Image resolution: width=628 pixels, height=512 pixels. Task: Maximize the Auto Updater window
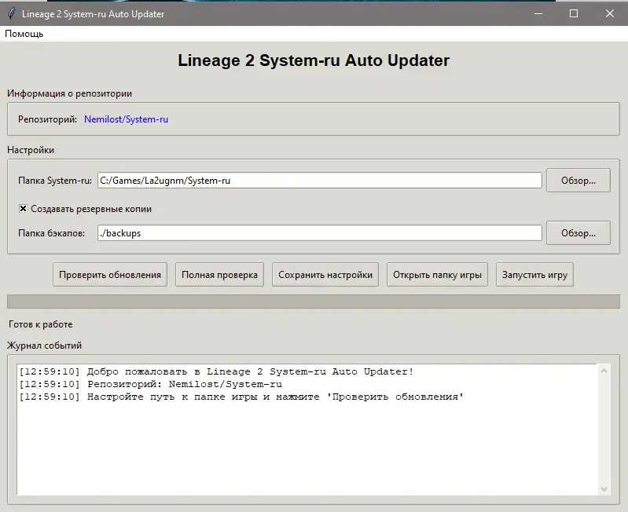tap(574, 13)
